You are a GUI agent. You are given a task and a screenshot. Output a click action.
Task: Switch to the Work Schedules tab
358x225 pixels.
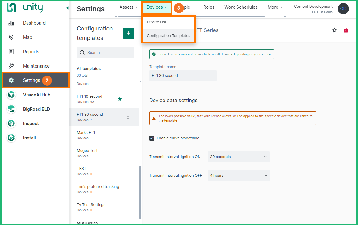click(x=241, y=7)
